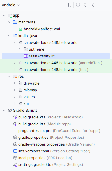Viewport: 112px width, 171px height.
Task: Click the Add (plus) toolbar icon
Action: click(69, 5)
